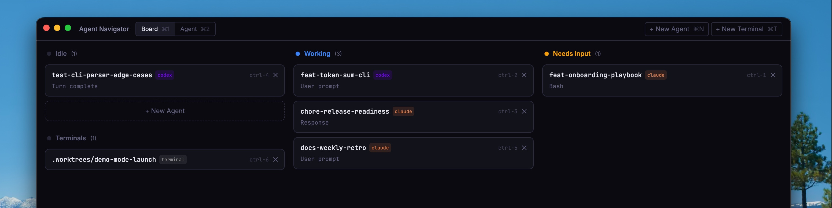832x208 pixels.
Task: Click the Bash status under feat-onboarding-playbook
Action: pos(556,86)
